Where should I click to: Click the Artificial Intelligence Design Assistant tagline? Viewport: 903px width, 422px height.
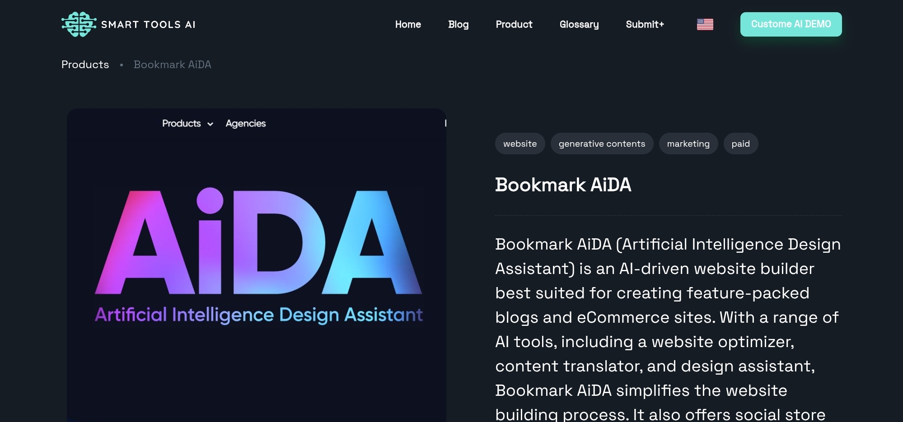click(259, 315)
